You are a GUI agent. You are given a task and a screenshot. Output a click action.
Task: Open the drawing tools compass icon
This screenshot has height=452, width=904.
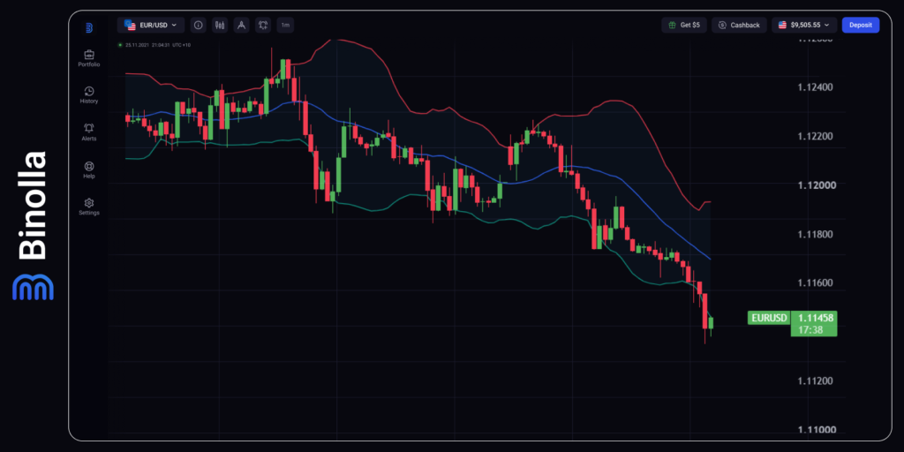coord(242,25)
